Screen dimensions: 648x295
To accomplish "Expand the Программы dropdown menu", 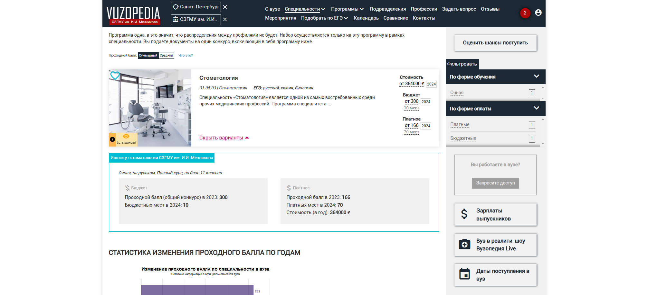I will [x=348, y=9].
